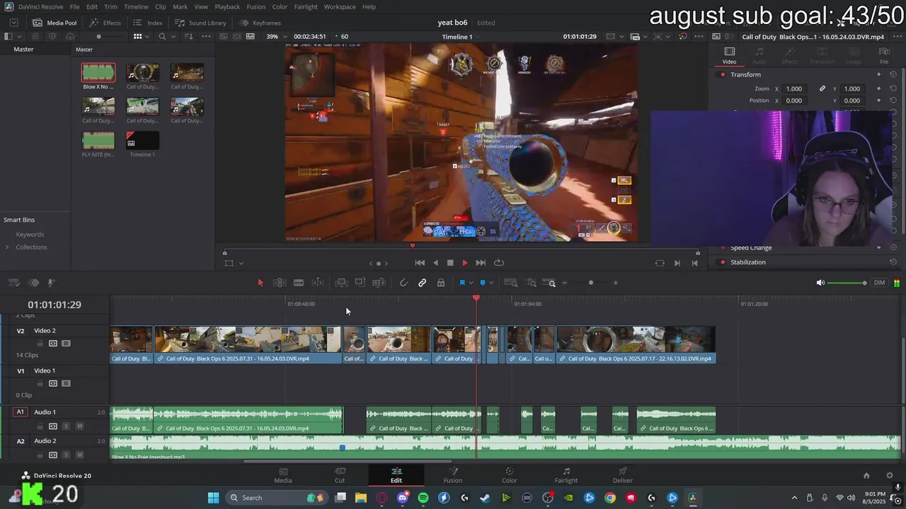Open the Trim menu

coord(110,6)
